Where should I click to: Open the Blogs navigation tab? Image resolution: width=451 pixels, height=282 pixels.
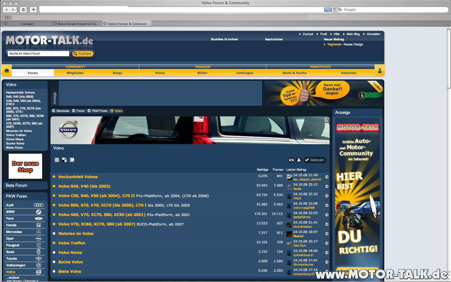[117, 73]
